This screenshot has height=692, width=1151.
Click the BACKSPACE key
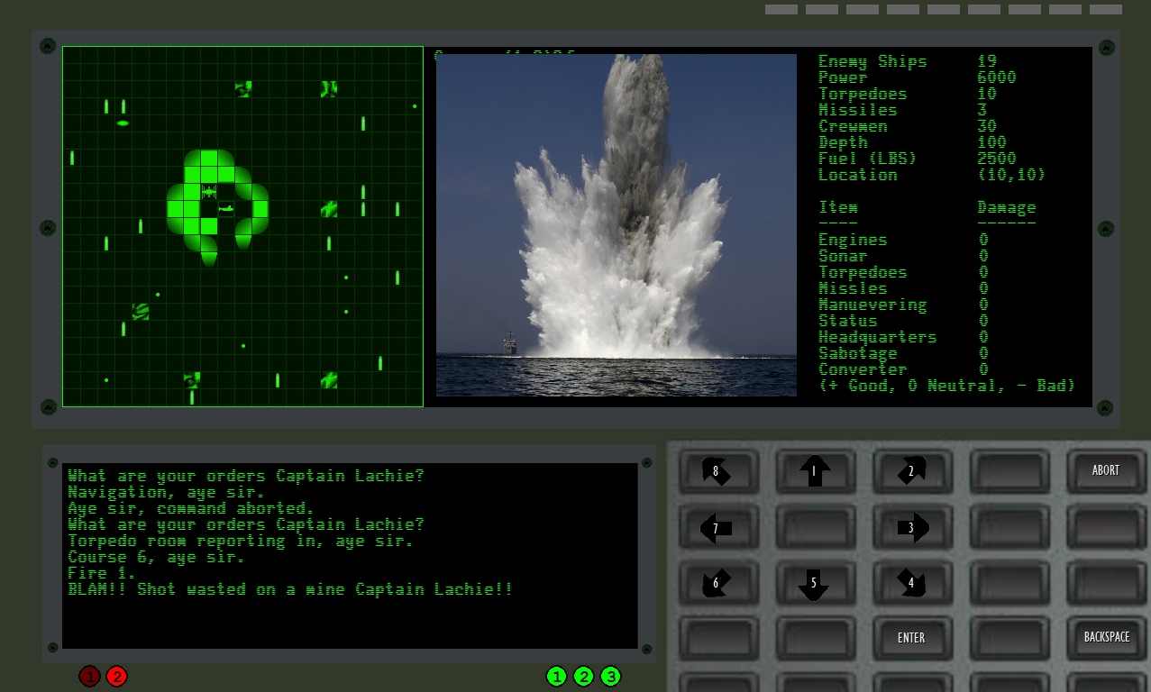pos(1106,638)
